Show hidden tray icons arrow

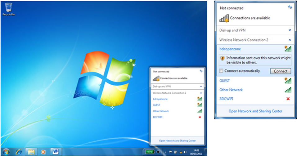click(x=165, y=152)
